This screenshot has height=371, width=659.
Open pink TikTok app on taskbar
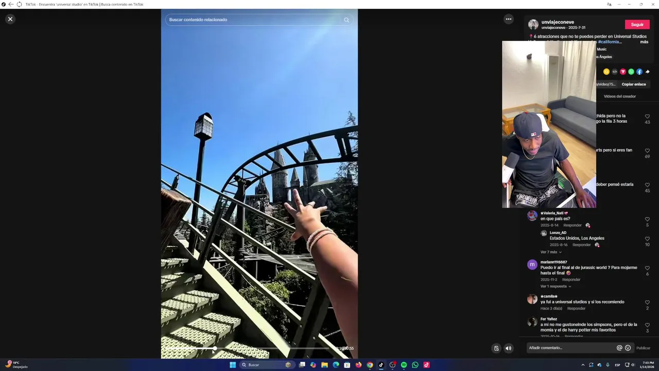(426, 365)
